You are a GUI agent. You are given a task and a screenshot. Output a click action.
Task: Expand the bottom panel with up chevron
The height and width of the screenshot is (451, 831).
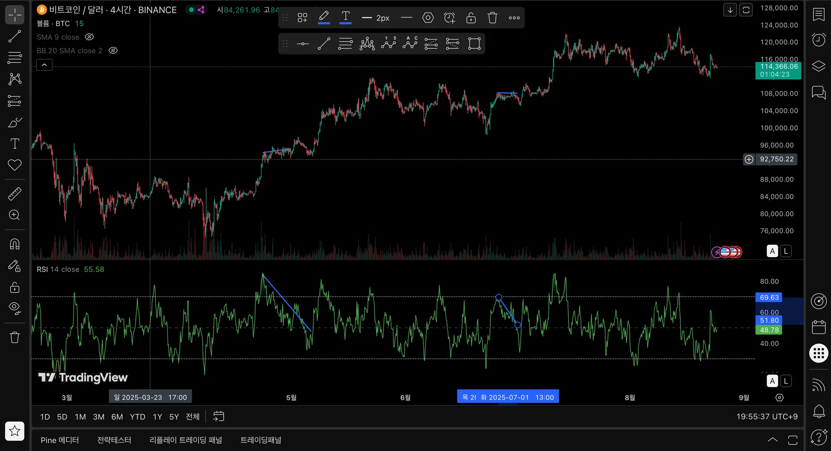[772, 440]
